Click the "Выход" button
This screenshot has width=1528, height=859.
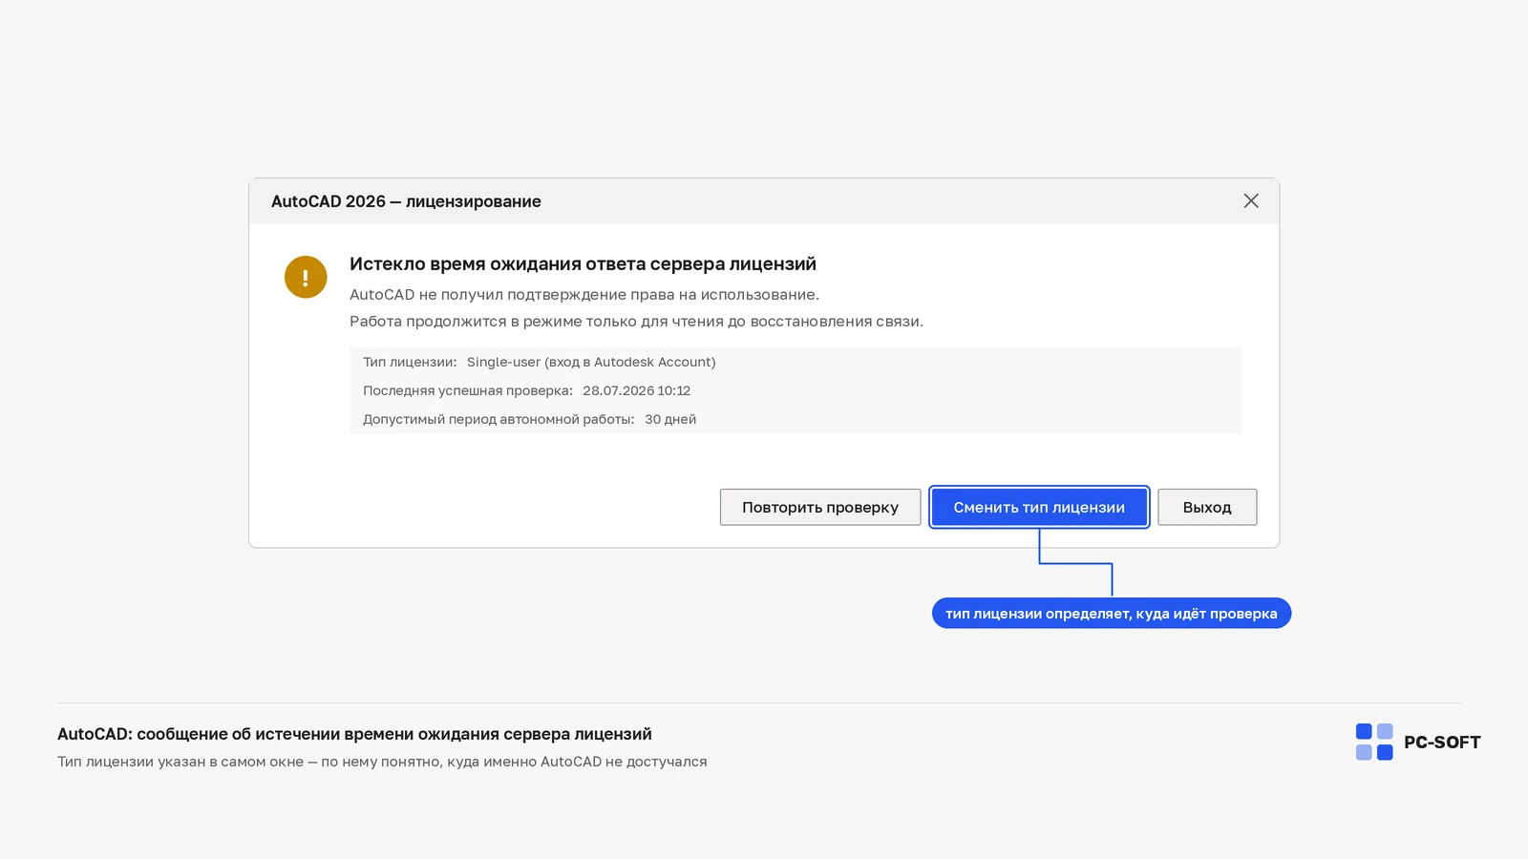(1207, 507)
